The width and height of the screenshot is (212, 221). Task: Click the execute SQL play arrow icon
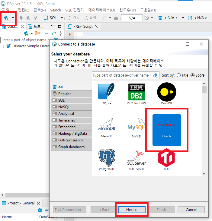point(69,34)
